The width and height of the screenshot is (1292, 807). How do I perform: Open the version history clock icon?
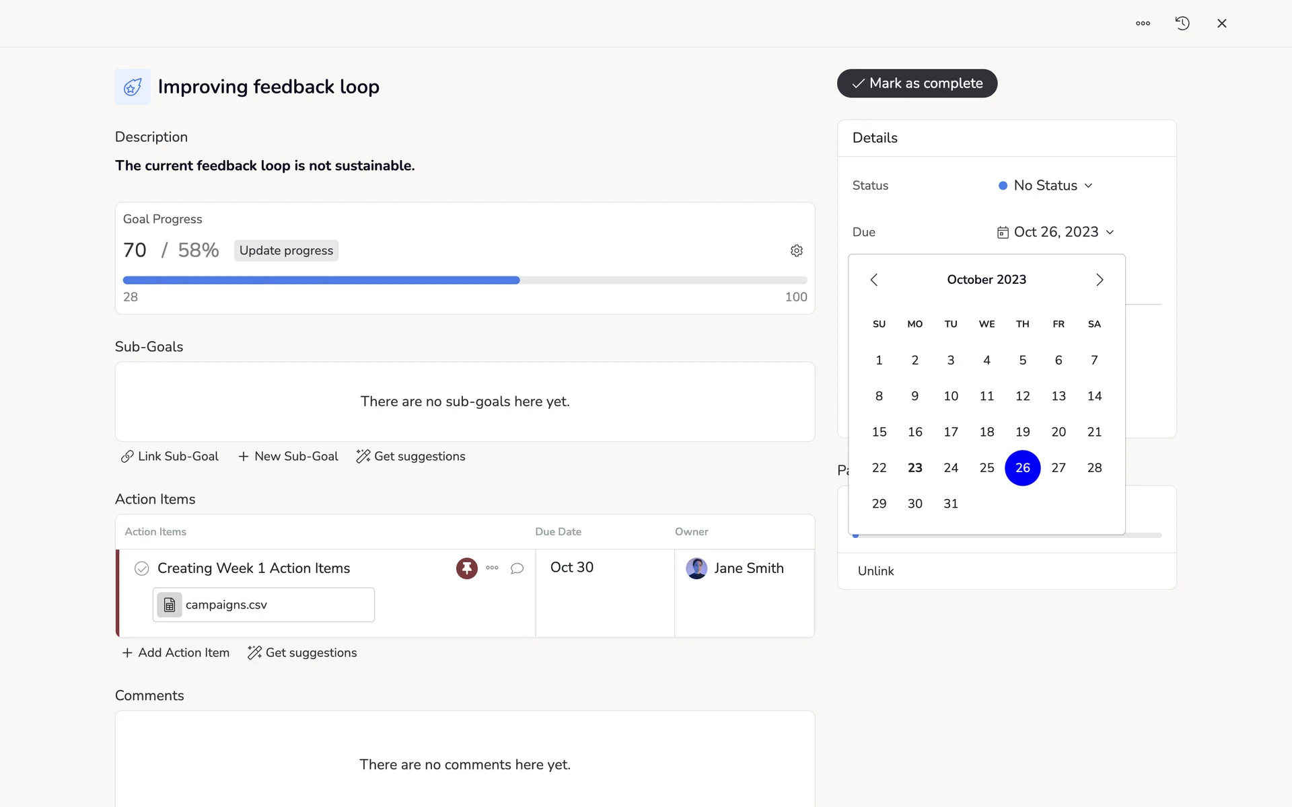(x=1182, y=24)
